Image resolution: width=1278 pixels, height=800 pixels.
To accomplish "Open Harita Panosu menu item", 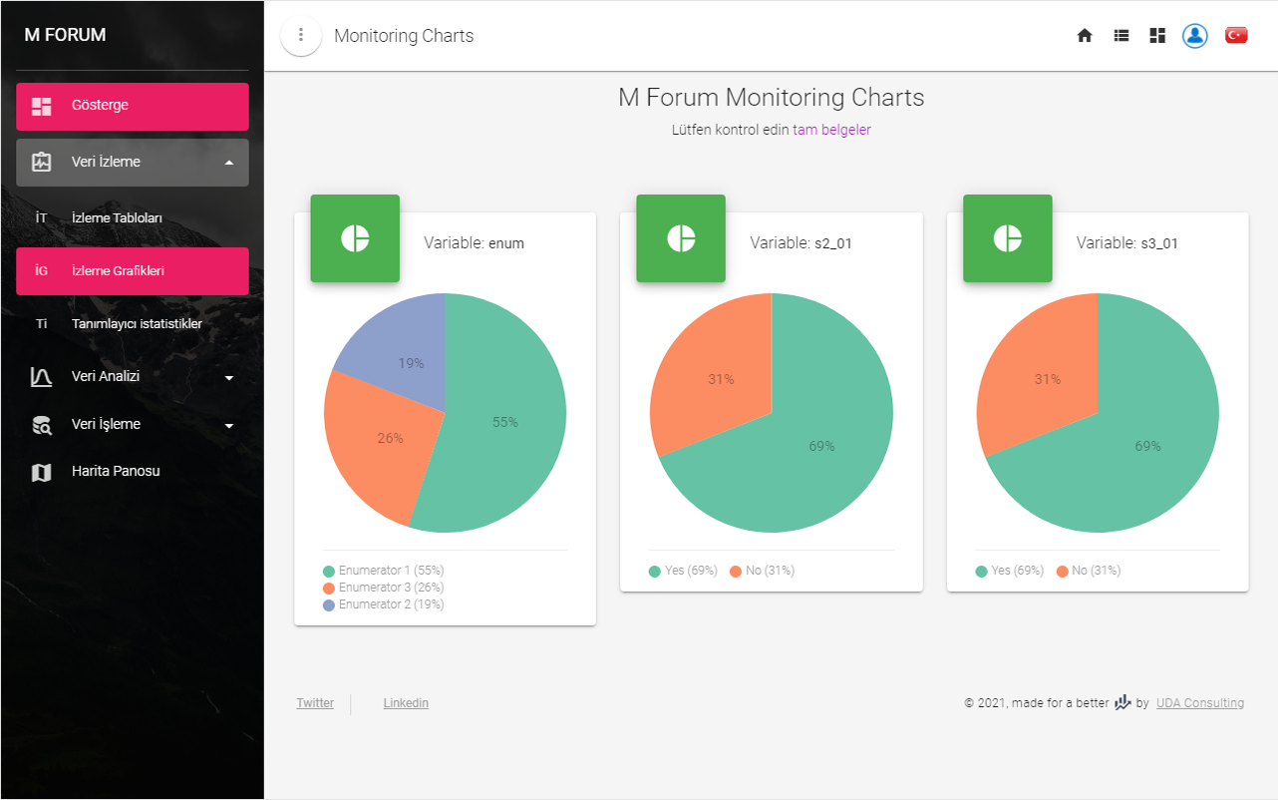I will (133, 472).
